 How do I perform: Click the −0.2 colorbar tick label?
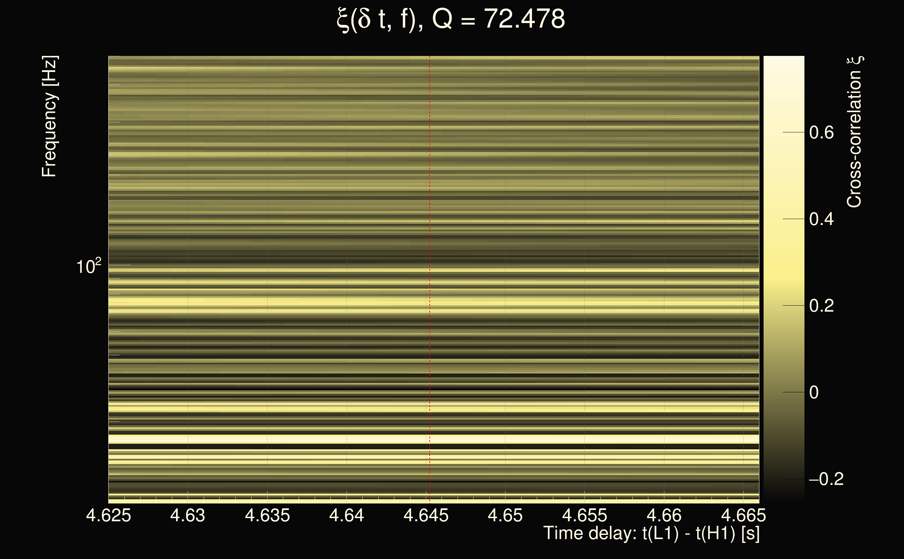[826, 479]
